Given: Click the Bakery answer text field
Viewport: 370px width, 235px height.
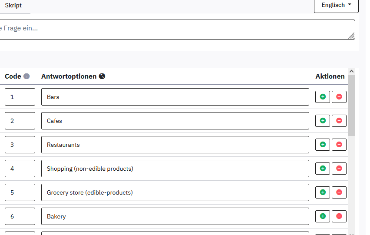Looking at the screenshot, I should pos(175,216).
